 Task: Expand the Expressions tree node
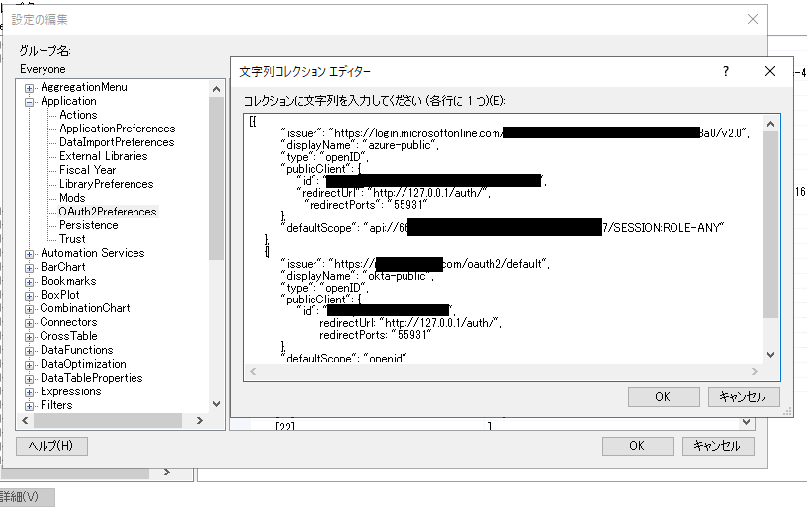click(x=30, y=393)
